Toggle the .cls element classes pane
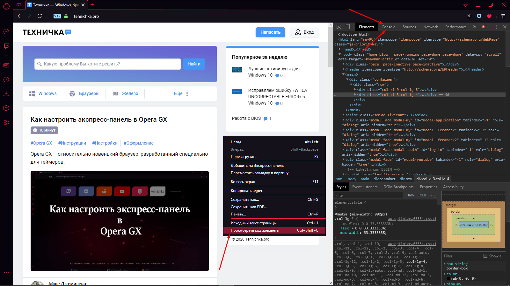 coord(422,195)
